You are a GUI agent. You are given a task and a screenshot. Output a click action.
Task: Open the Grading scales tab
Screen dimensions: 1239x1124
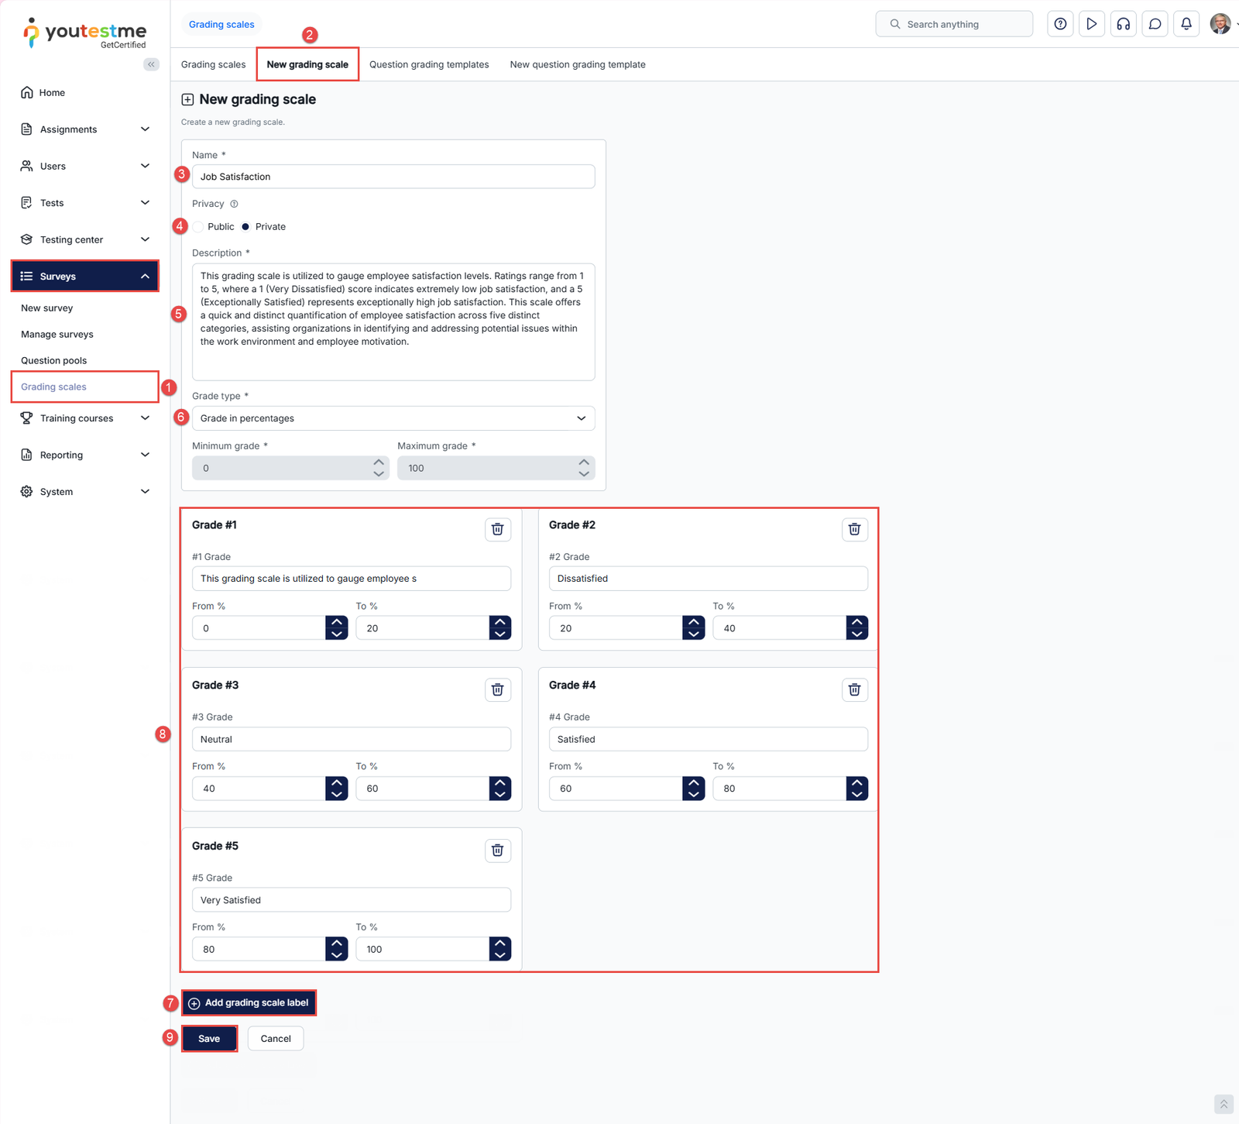213,64
